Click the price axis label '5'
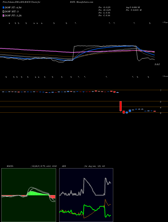 (161, 102)
